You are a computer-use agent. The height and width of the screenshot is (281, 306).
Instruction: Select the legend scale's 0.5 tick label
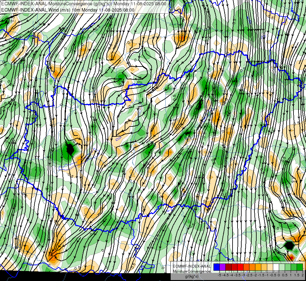tap(285, 275)
